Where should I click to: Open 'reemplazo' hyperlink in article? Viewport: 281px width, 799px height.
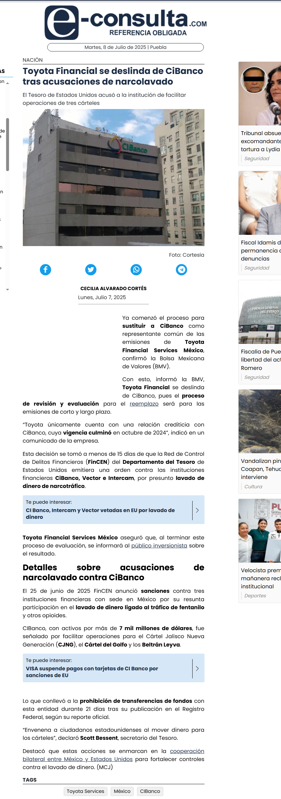(144, 404)
